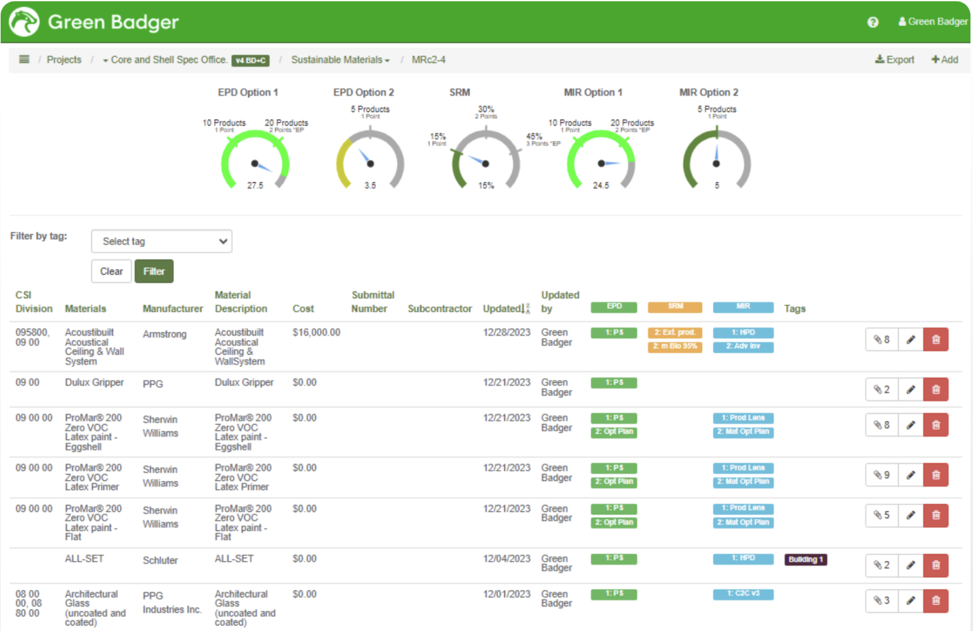
Task: Open the help icon in the header
Action: pos(873,22)
